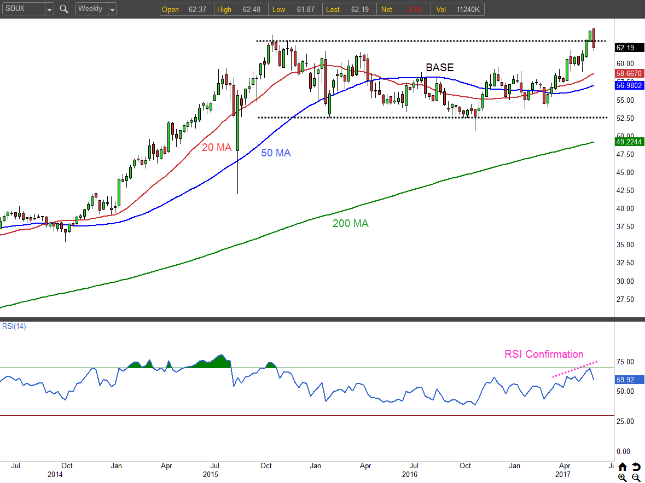Click the 2015 year label on the time axis
The height and width of the screenshot is (483, 645).
pyautogui.click(x=211, y=474)
